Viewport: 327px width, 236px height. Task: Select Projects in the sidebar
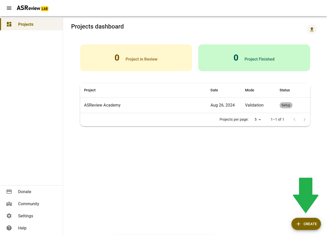click(x=32, y=24)
